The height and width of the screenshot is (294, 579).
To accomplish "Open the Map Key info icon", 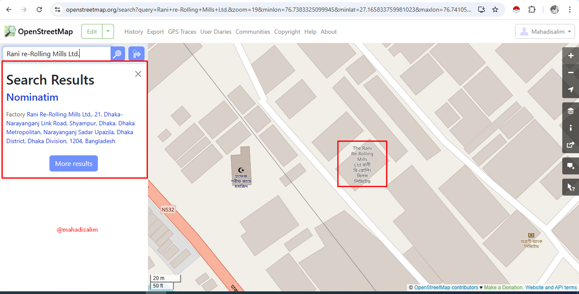I will coord(570,127).
